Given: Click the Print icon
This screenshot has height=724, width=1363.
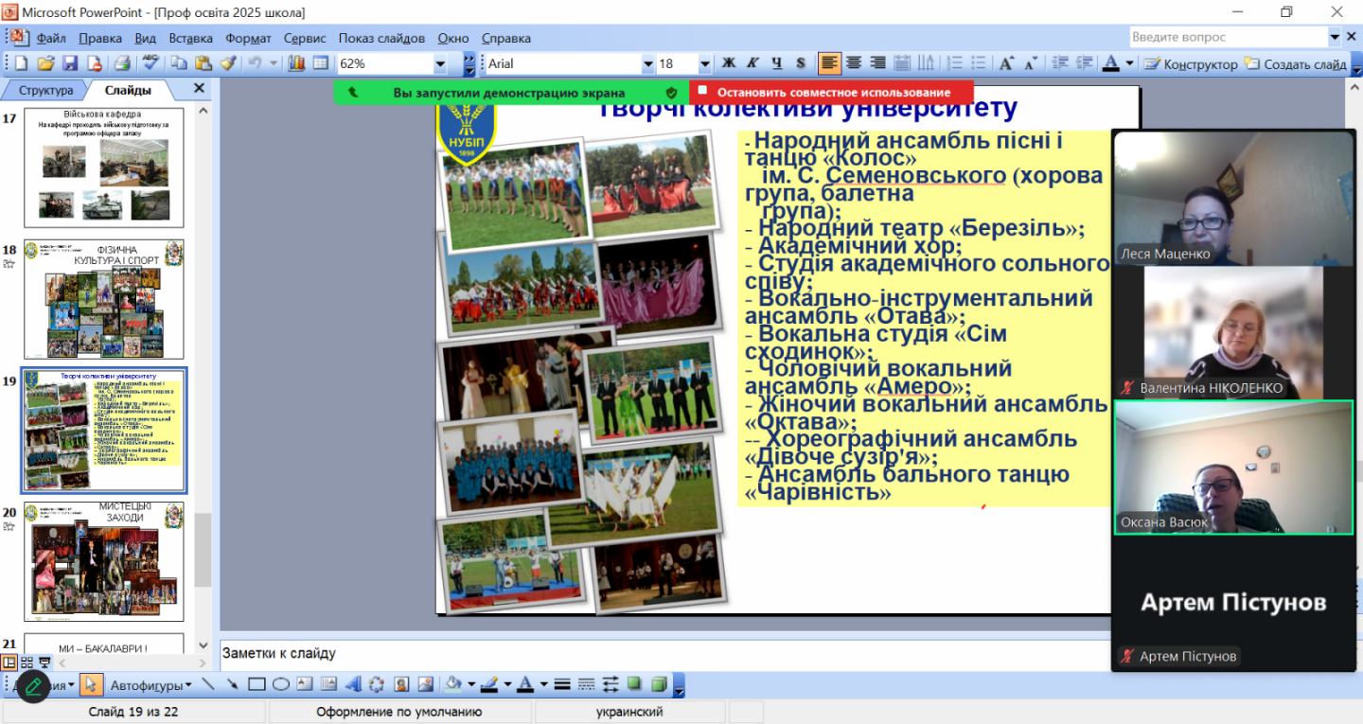Looking at the screenshot, I should click(122, 63).
